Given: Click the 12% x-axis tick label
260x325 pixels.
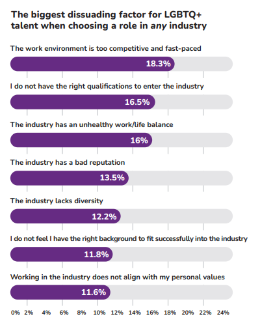Looking at the screenshot, I should coord(117,313).
